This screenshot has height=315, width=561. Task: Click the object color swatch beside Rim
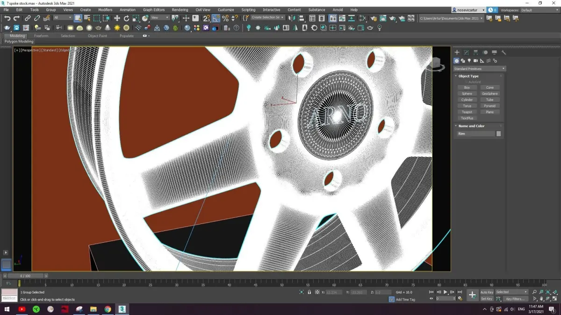(498, 133)
